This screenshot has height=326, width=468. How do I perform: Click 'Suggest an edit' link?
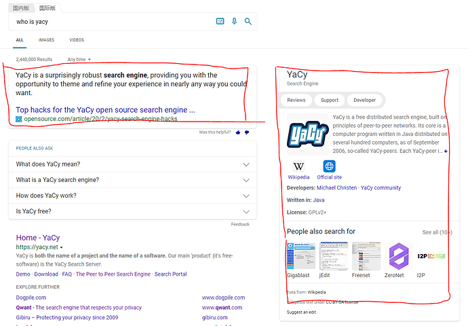pos(301,312)
